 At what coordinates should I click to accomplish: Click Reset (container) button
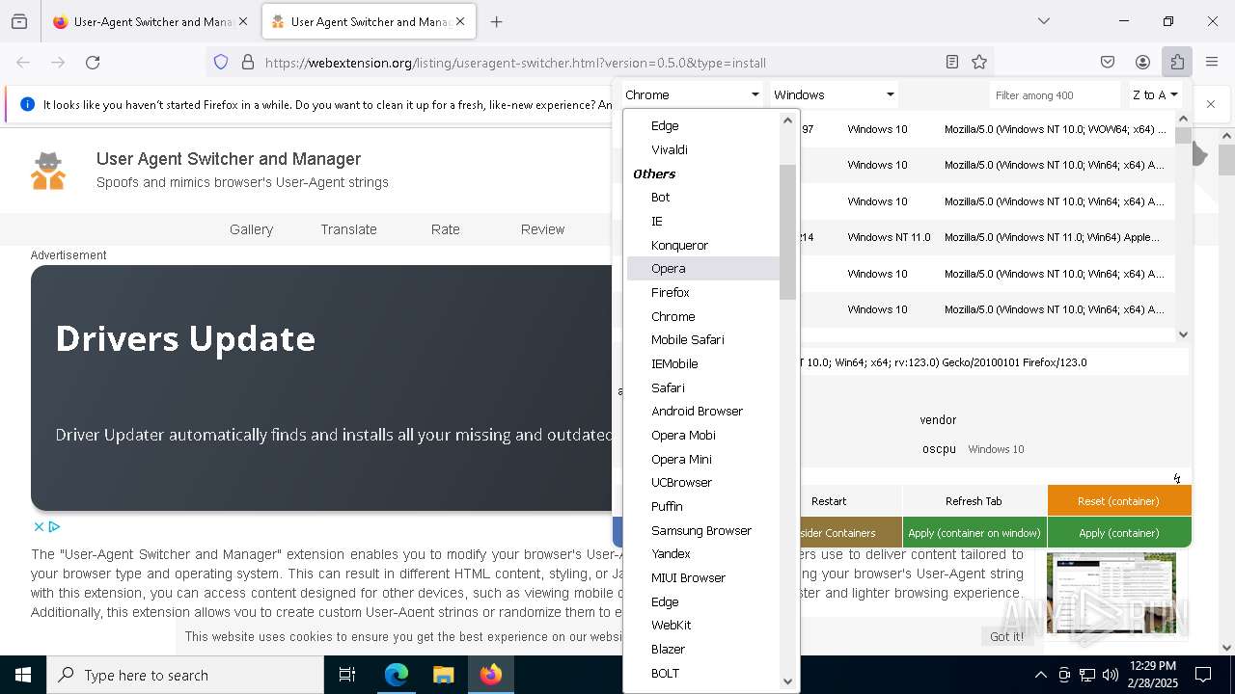pos(1119,500)
